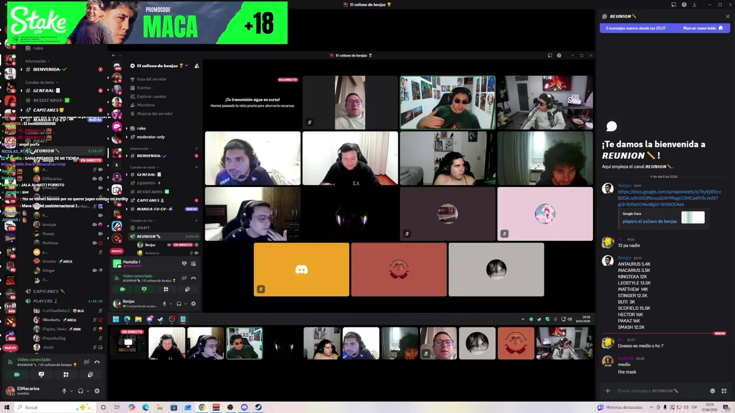This screenshot has height=413, width=735.
Task: Click Marcar como leído button
Action: 703,28
